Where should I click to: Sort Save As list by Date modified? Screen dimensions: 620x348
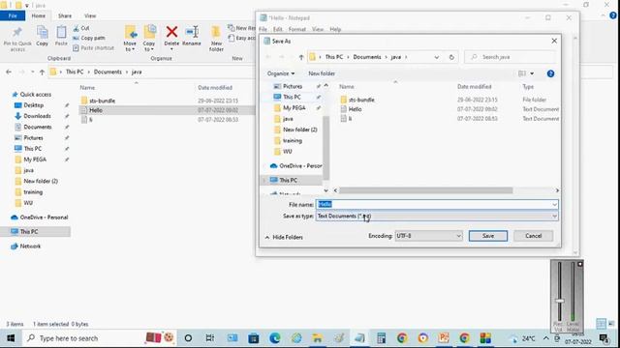[x=475, y=87]
